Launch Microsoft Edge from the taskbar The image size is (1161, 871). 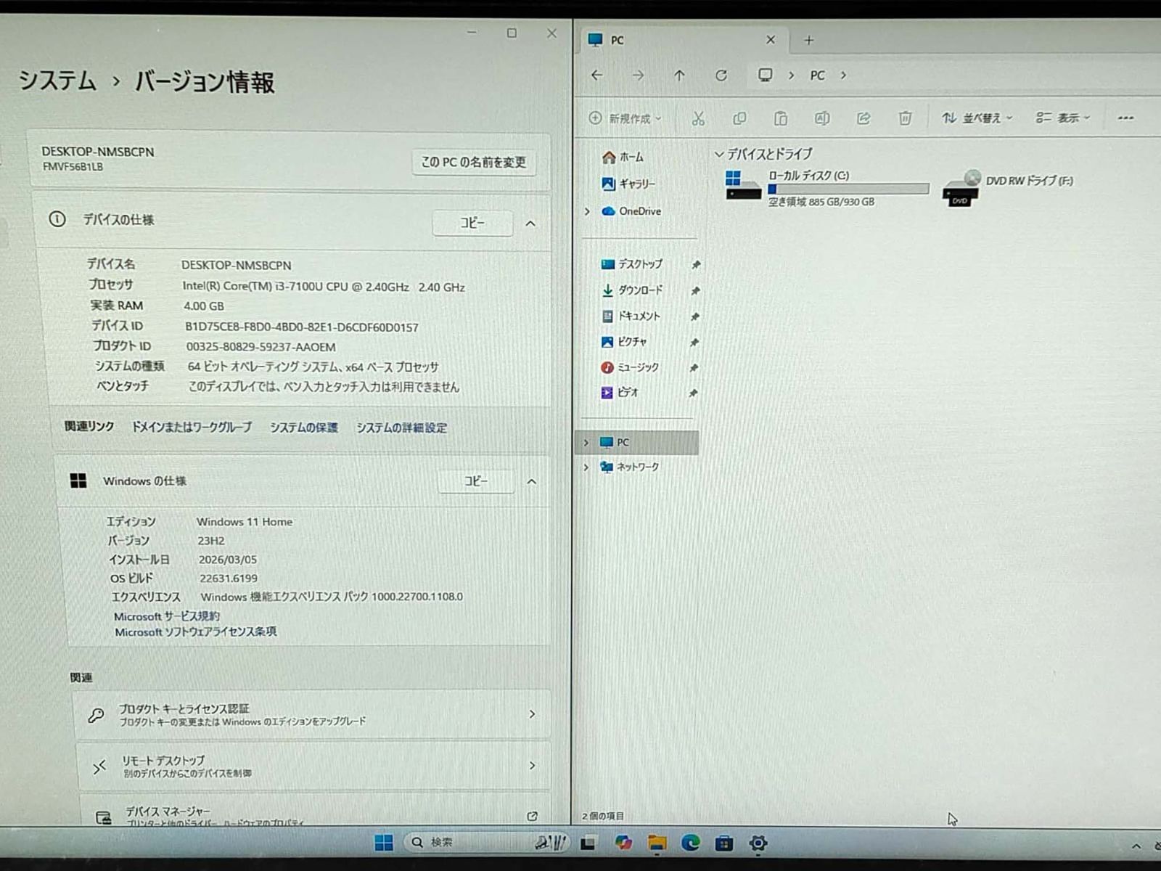(x=690, y=842)
